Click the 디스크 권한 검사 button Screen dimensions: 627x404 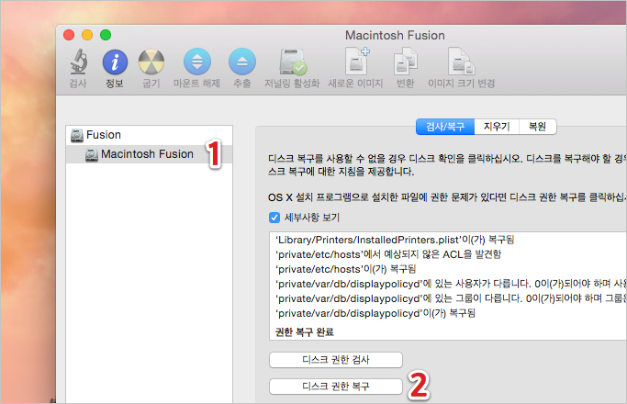tap(336, 360)
